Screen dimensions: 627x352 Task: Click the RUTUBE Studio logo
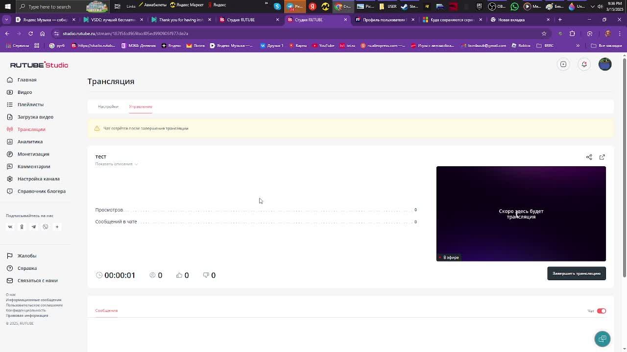[x=39, y=65]
